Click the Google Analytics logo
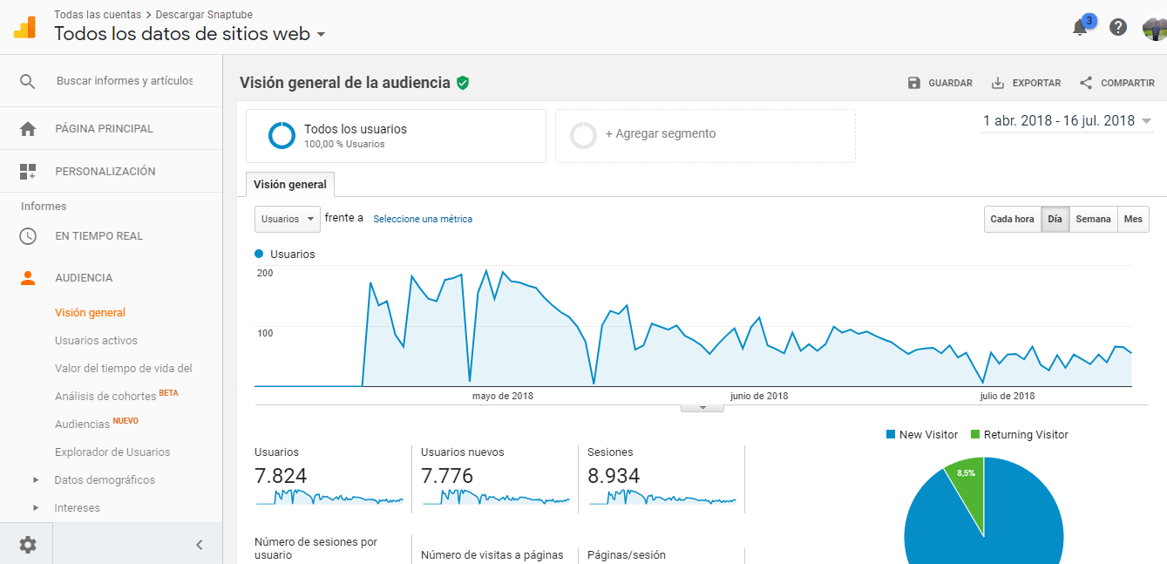1167x564 pixels. pyautogui.click(x=24, y=26)
